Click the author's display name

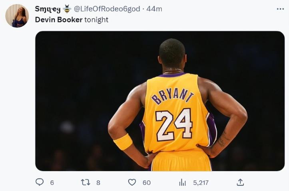48,9
